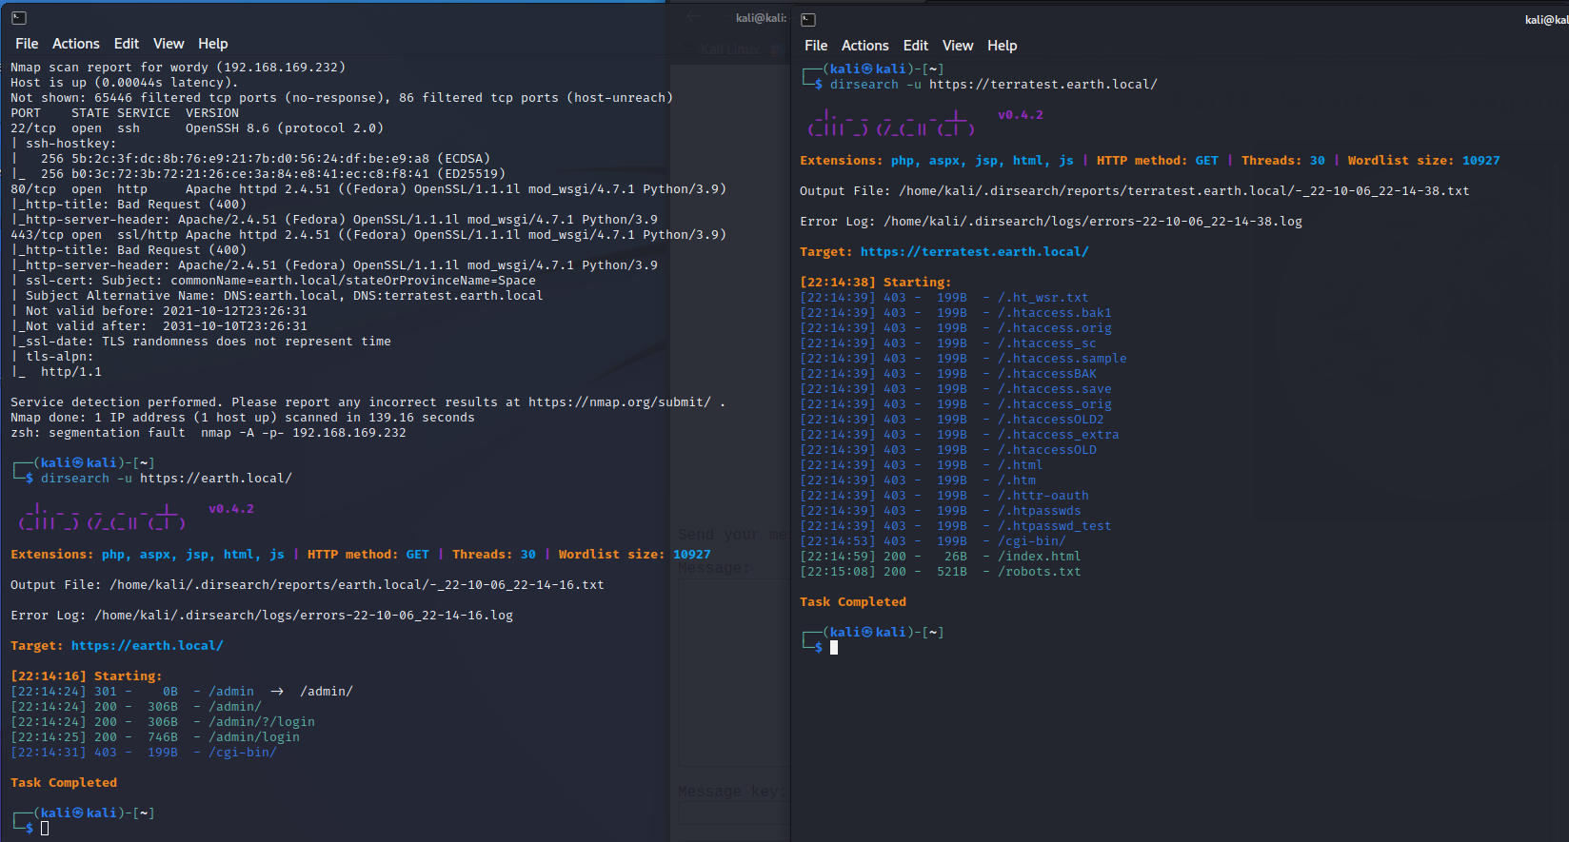Open the File menu in the right terminal
Image resolution: width=1569 pixels, height=842 pixels.
[x=816, y=46]
